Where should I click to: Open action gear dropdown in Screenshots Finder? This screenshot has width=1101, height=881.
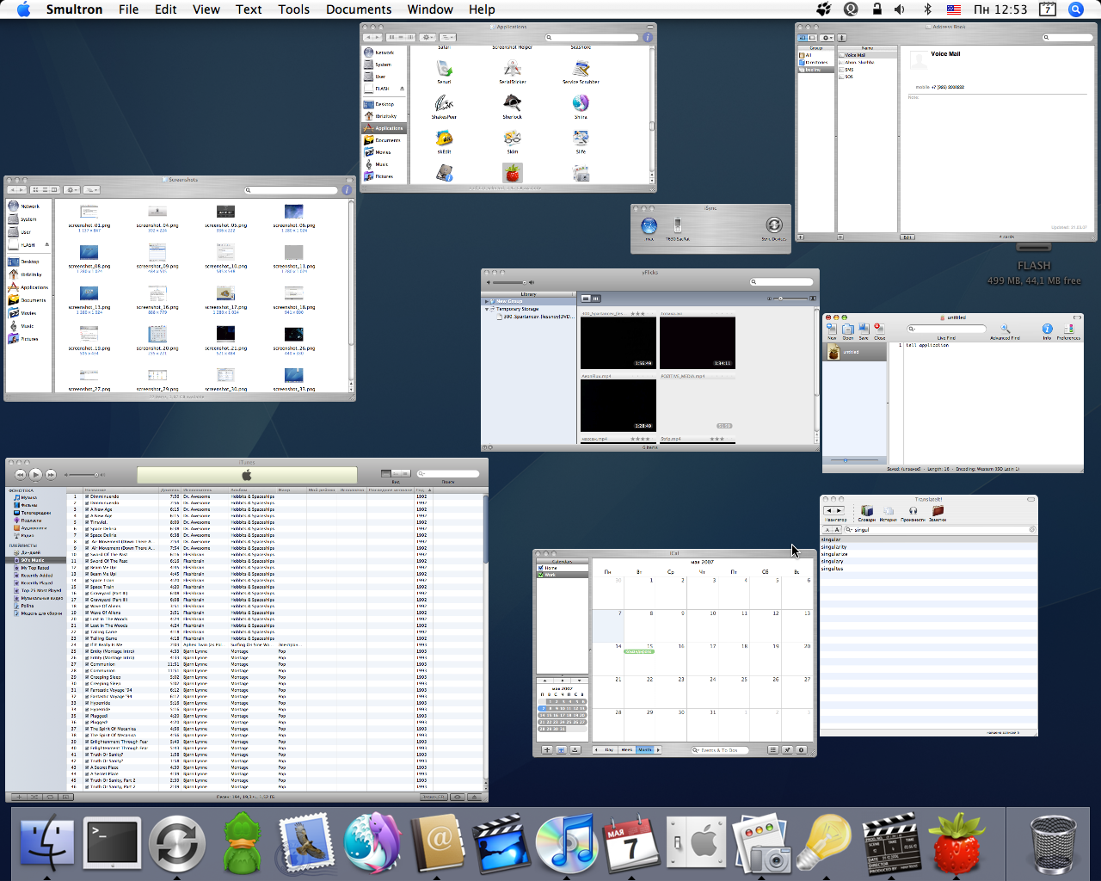pos(72,189)
